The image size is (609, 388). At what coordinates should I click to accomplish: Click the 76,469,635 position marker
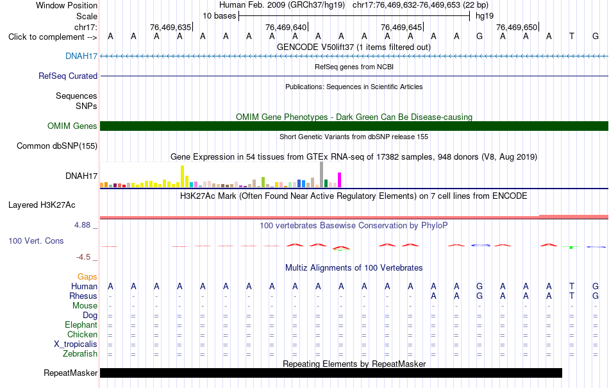171,27
